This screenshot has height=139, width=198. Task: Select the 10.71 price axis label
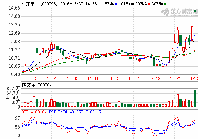click(x=14, y=58)
